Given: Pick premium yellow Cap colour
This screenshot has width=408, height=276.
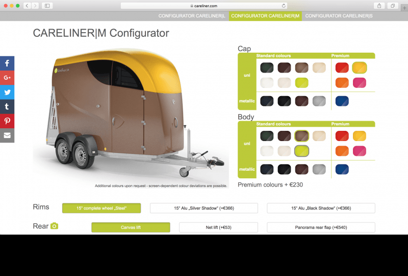Looking at the screenshot, I should pos(360,68).
